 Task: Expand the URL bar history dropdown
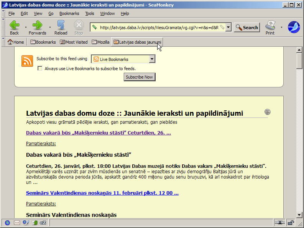pos(228,27)
